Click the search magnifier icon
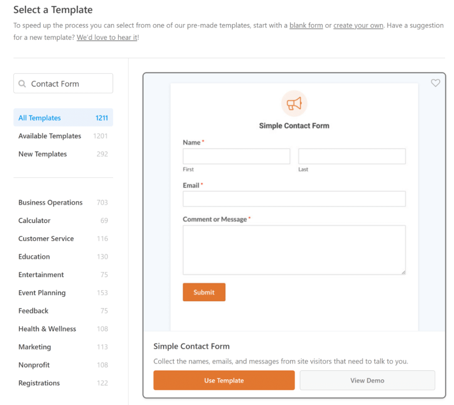Image resolution: width=454 pixels, height=405 pixels. tap(22, 83)
